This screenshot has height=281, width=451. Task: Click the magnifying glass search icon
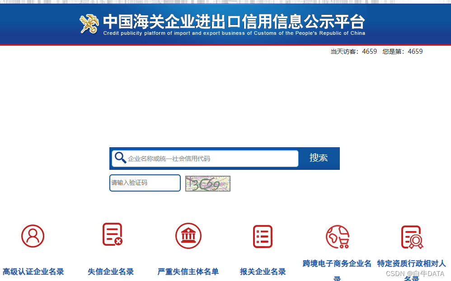click(x=120, y=158)
